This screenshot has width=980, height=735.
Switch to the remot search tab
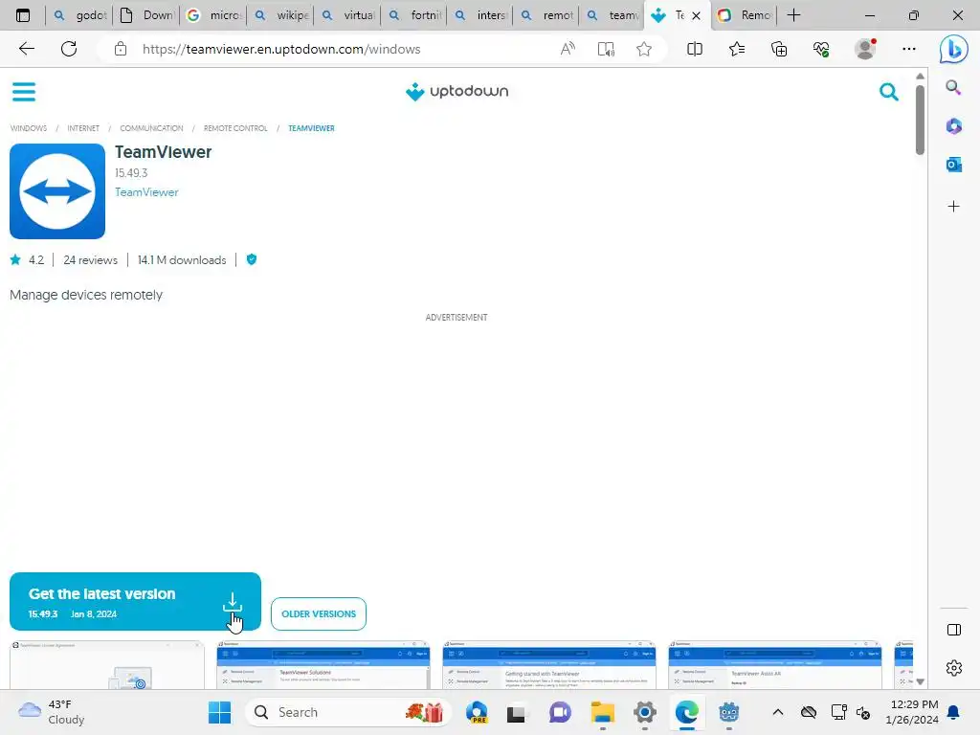point(546,15)
